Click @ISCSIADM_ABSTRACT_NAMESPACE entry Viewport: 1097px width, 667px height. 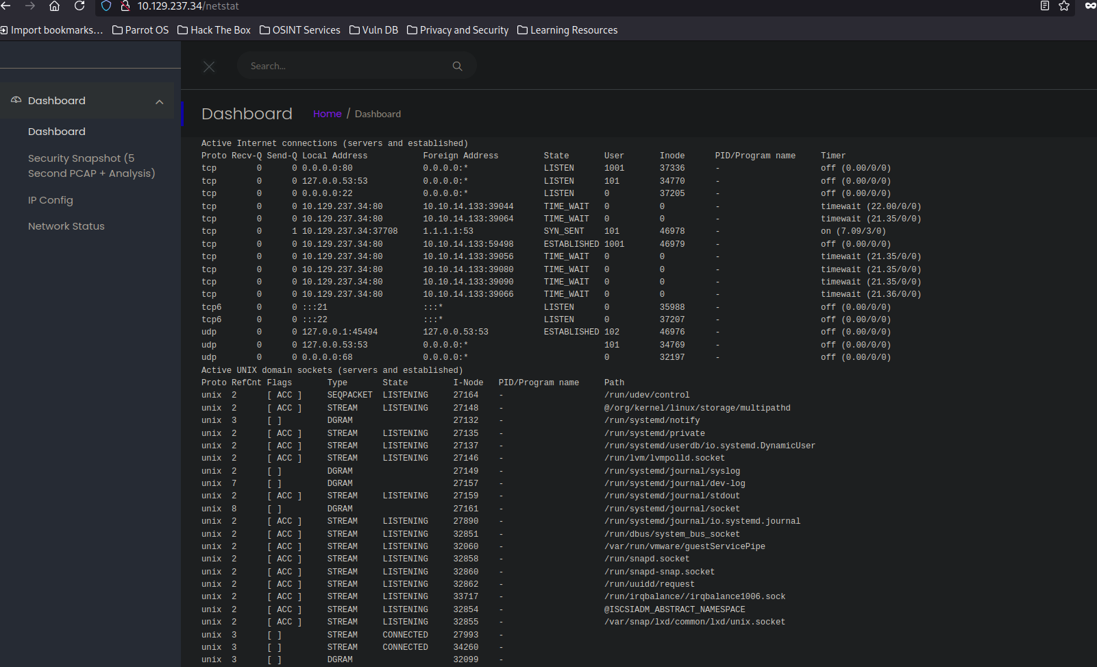point(675,610)
